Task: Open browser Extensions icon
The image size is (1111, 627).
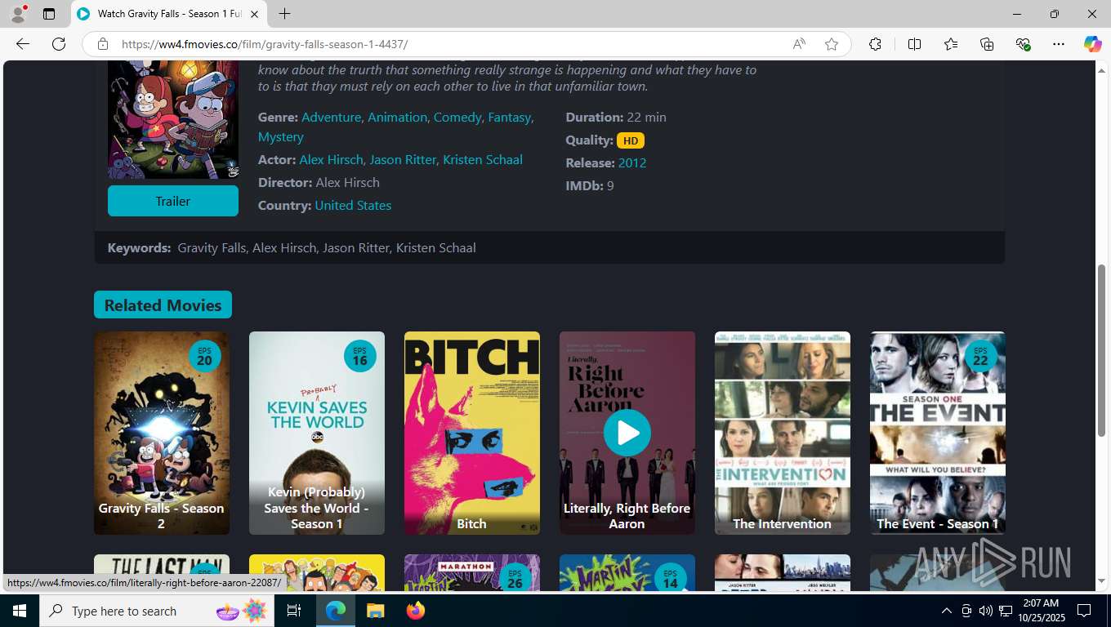Action: [x=875, y=44]
